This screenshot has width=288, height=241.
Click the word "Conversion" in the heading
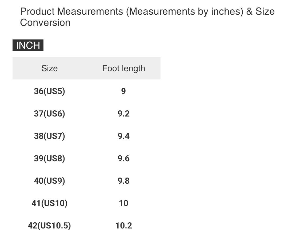45,23
